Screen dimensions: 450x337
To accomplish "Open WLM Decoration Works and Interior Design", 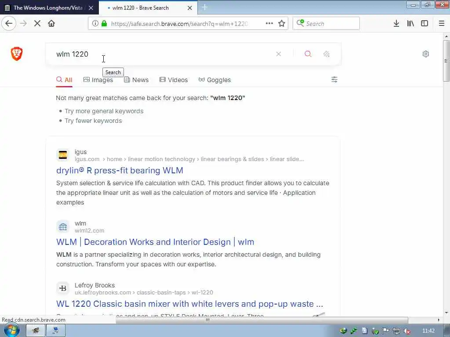I will click(155, 242).
